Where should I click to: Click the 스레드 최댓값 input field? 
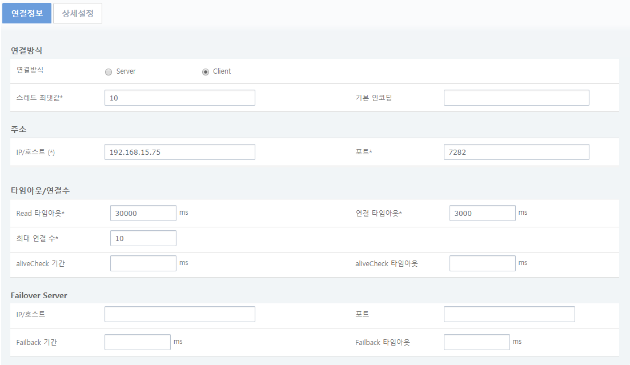tap(179, 98)
